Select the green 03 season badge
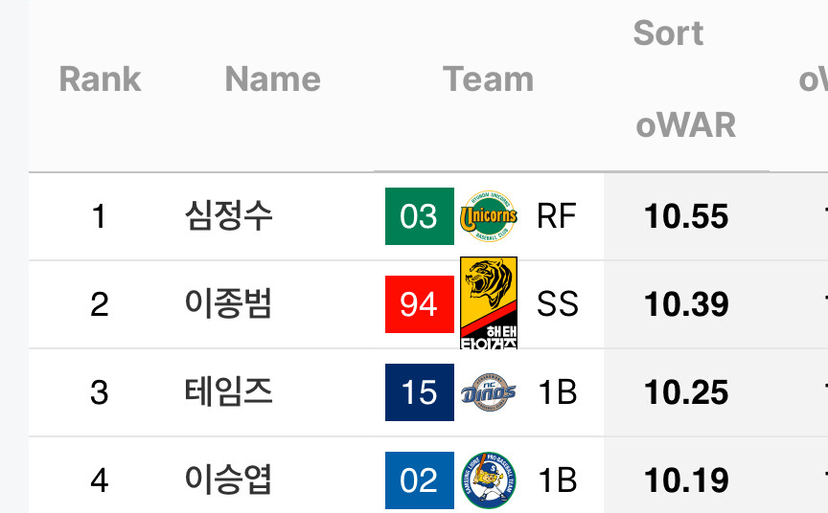The height and width of the screenshot is (513, 828). click(420, 216)
